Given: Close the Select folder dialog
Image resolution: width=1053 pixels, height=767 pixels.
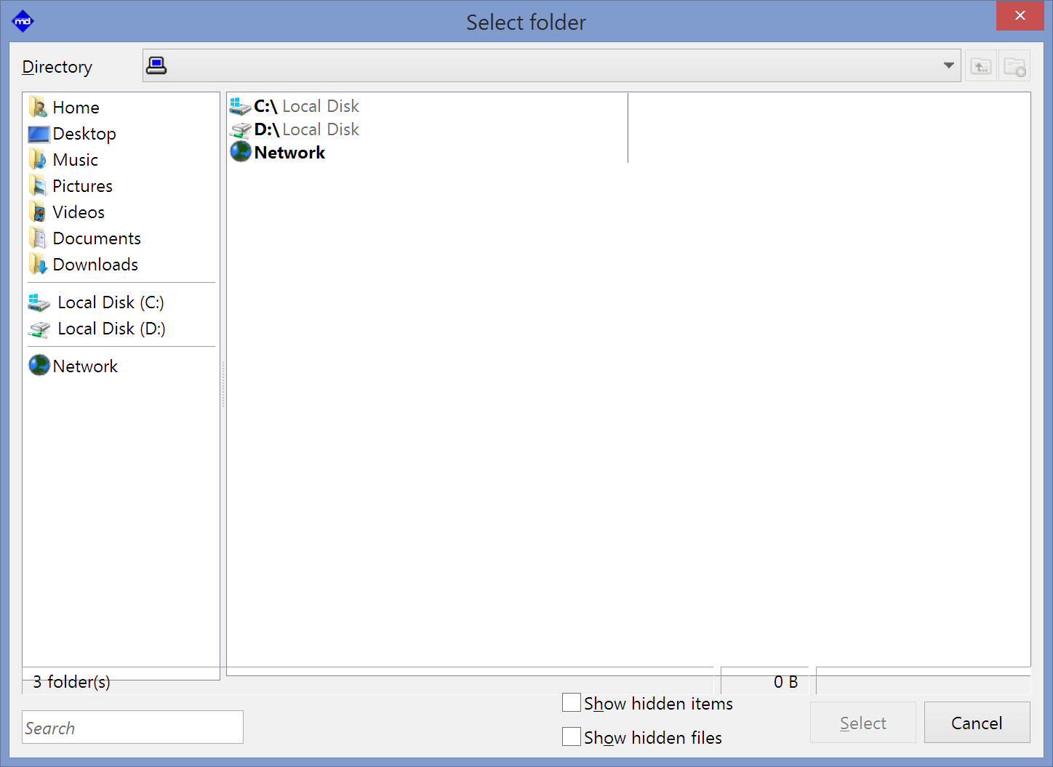Looking at the screenshot, I should point(1020,15).
